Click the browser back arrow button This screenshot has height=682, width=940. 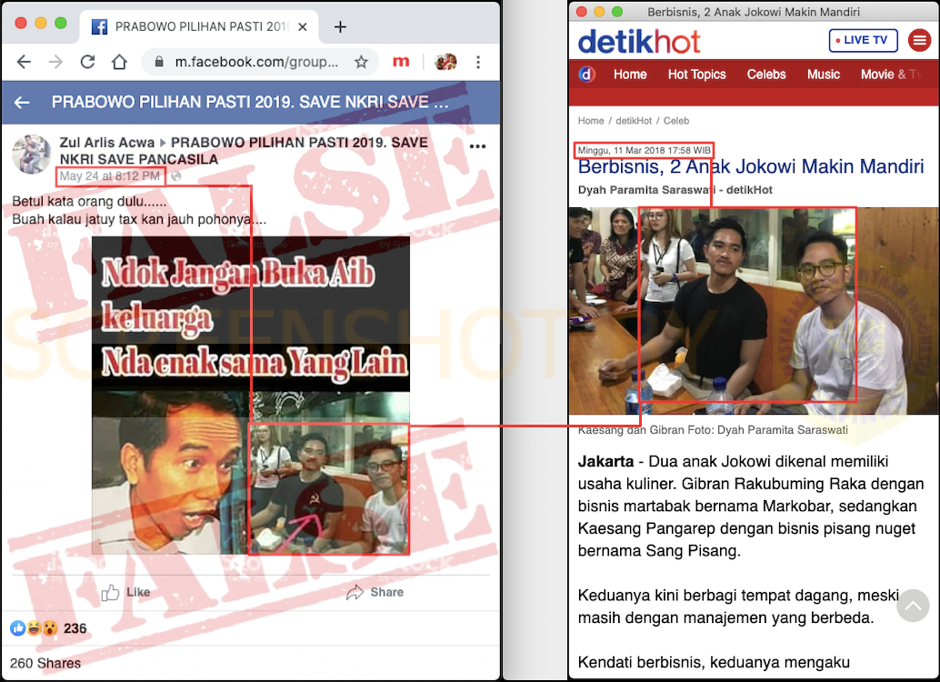24,62
